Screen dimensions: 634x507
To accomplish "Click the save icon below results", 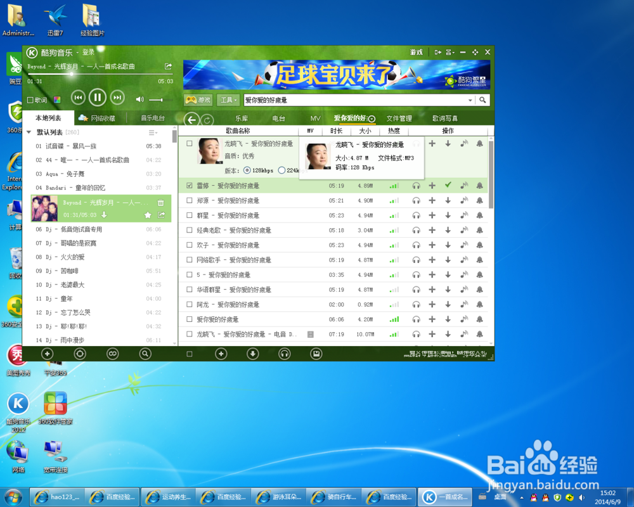I will click(316, 354).
